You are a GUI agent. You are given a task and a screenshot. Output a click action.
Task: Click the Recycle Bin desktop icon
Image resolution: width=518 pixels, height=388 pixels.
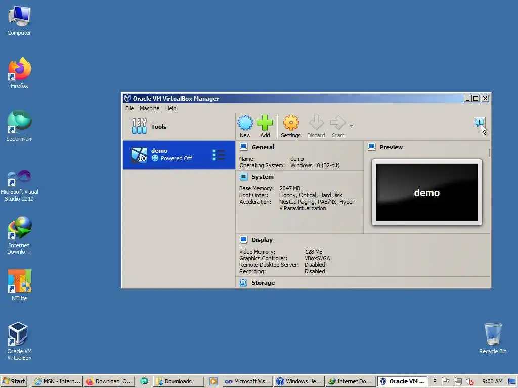[493, 338]
